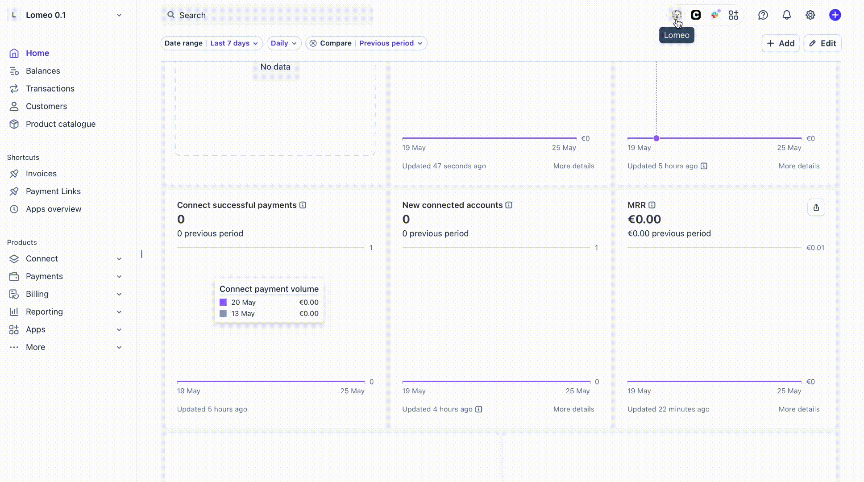Go to Home in sidebar
The height and width of the screenshot is (482, 864).
(x=37, y=53)
